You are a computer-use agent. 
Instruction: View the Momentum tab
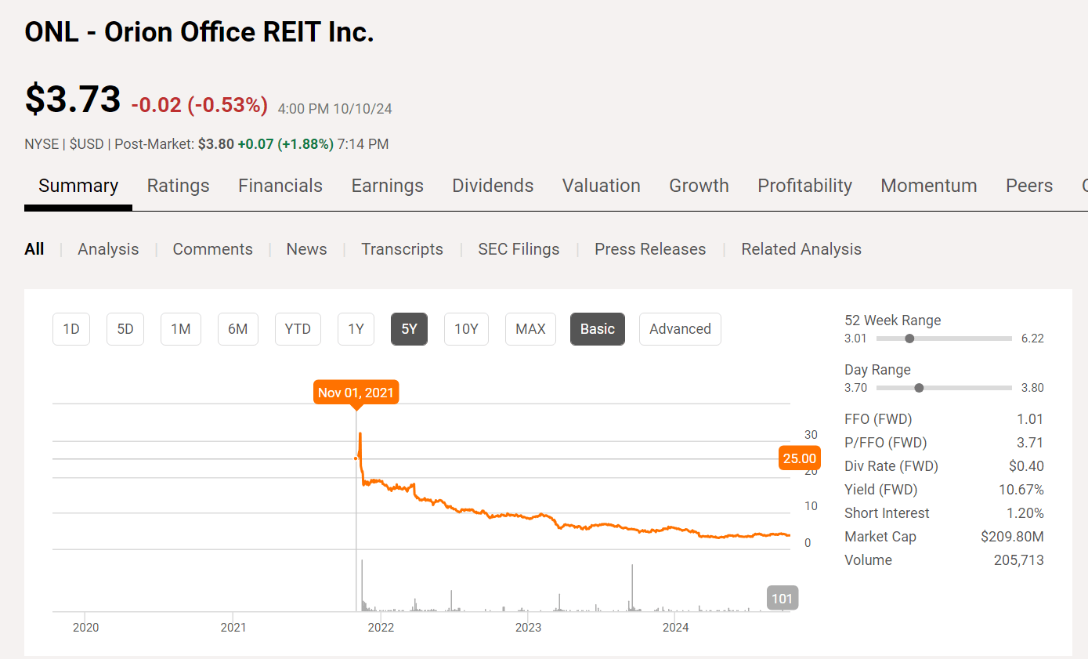tap(928, 186)
